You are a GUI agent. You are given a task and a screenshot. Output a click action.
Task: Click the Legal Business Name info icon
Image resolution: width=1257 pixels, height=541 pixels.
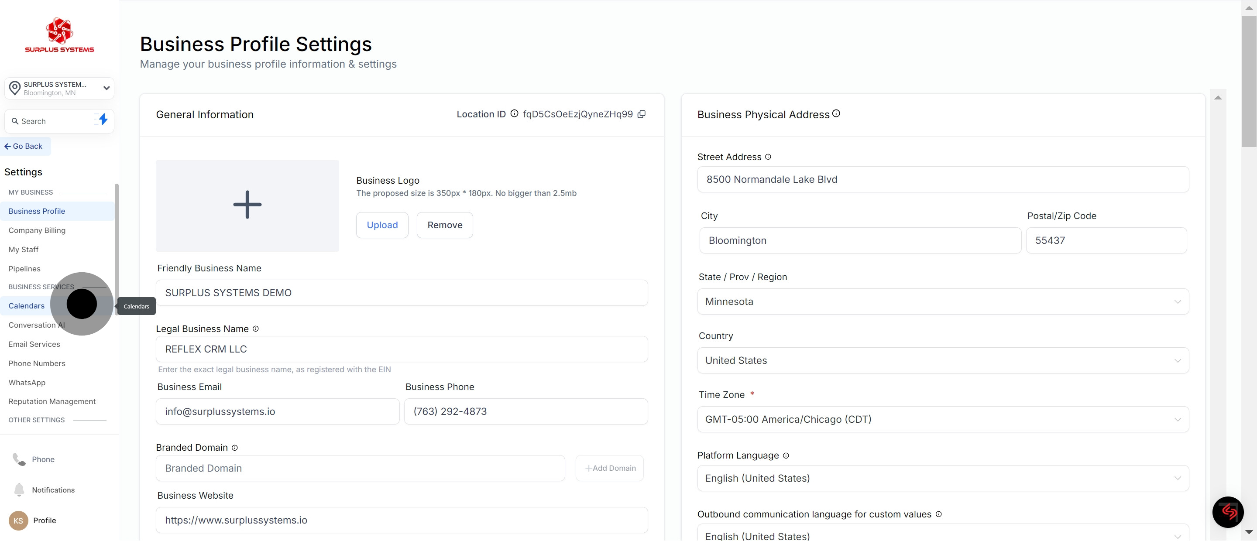(x=256, y=329)
